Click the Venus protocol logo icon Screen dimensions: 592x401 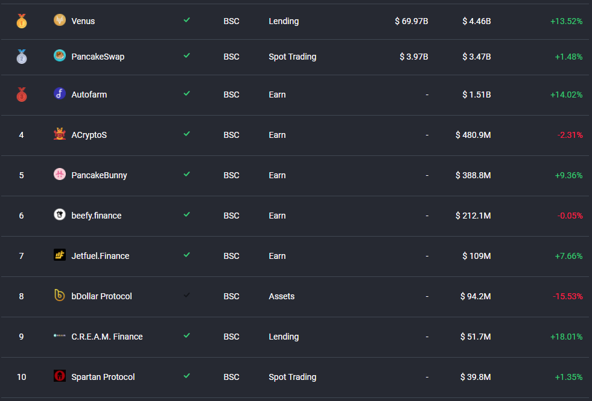(59, 20)
